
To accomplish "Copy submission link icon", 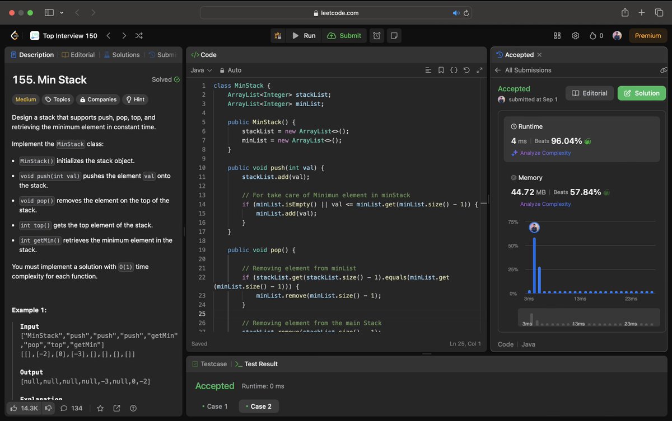I will coord(663,70).
